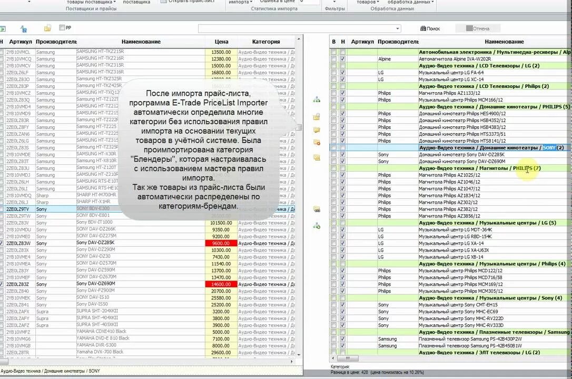Viewport: 572px width, 379px height.
Task: Sort left table by Наименование column header
Action: click(x=141, y=42)
